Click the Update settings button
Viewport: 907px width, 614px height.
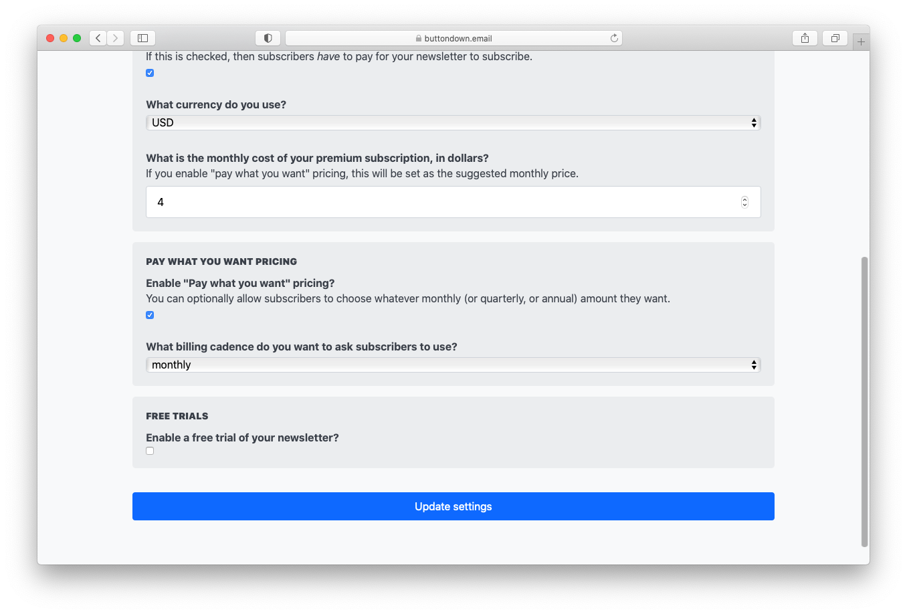[453, 506]
